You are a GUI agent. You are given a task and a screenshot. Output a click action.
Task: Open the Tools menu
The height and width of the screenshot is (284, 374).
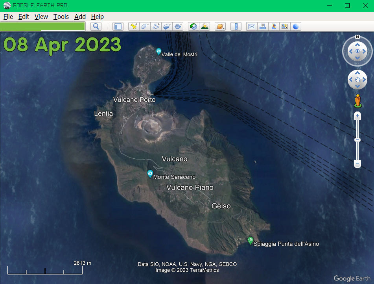click(x=61, y=17)
